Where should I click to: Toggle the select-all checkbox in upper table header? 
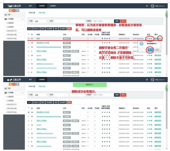tap(29, 34)
